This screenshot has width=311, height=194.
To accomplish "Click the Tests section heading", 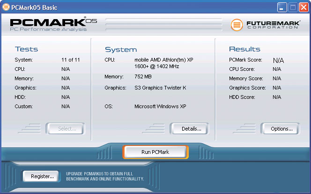I will click(26, 49).
